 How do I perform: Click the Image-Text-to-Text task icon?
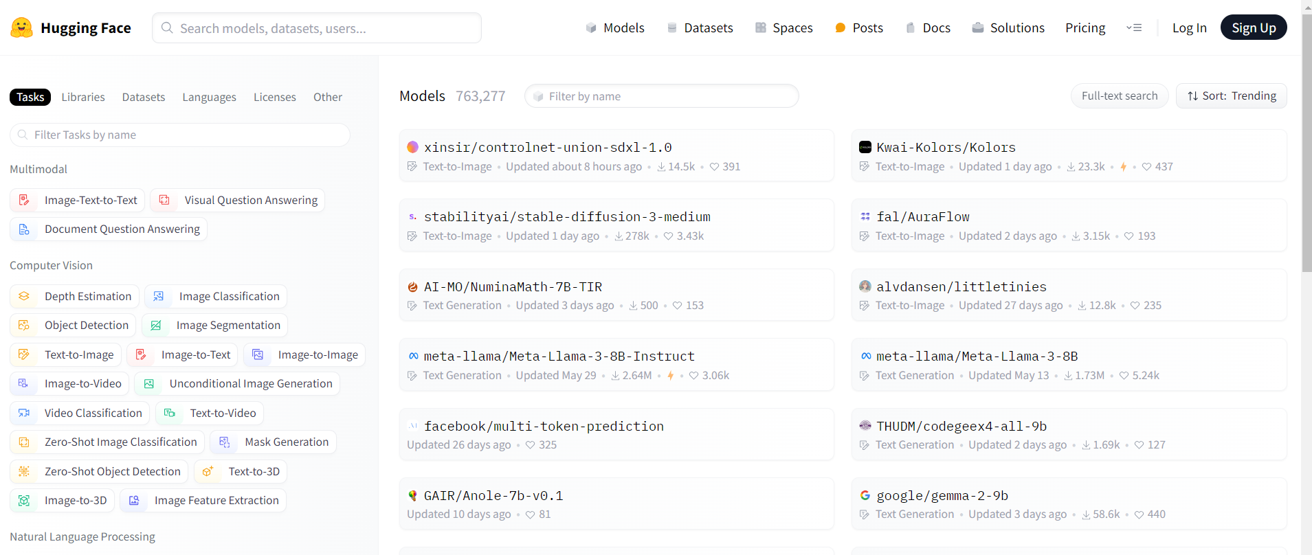coord(24,200)
